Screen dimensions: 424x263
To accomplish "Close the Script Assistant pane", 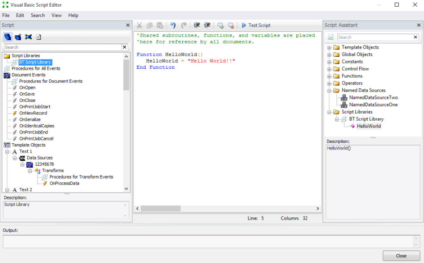I will (x=419, y=25).
